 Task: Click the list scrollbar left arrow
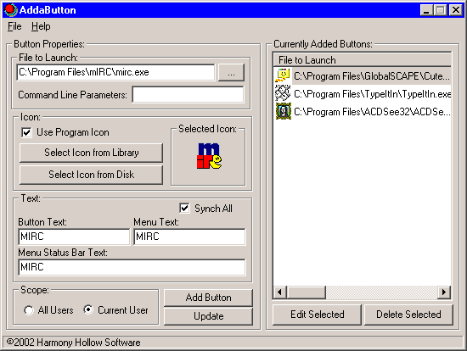pos(279,292)
